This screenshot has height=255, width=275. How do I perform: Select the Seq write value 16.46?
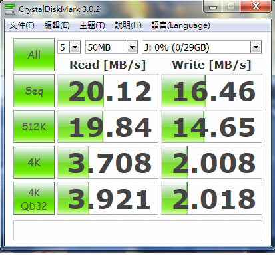[212, 91]
